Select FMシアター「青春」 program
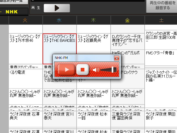The image size is (177, 133). tap(161, 57)
